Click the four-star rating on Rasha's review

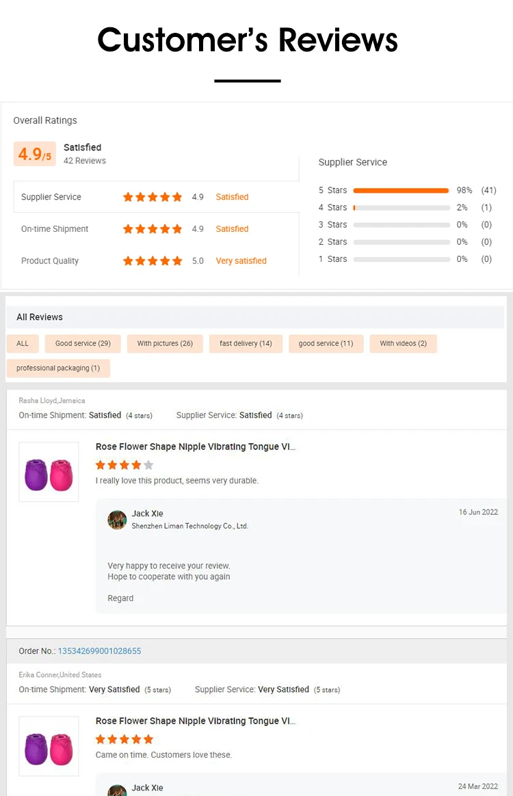[124, 465]
